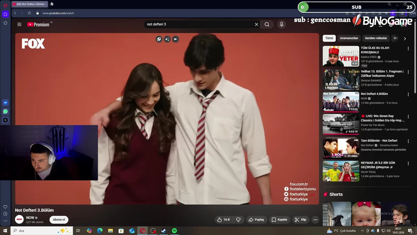Click the video title Not Defteri 3.Bölüm
This screenshot has height=235, width=417.
(34, 210)
